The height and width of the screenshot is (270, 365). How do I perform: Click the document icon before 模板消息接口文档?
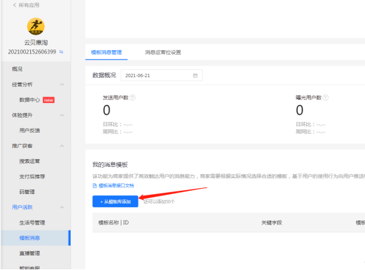(94, 186)
